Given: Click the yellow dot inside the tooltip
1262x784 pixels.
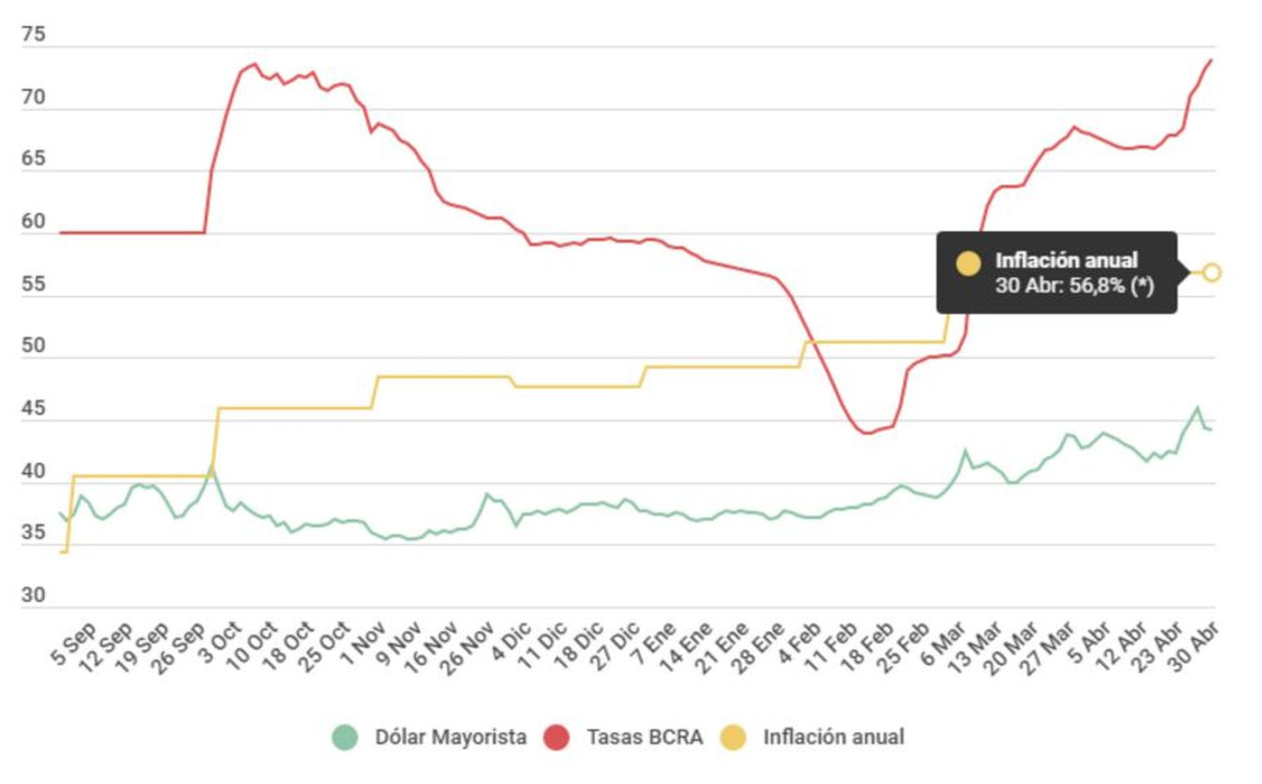Looking at the screenshot, I should coord(968,263).
